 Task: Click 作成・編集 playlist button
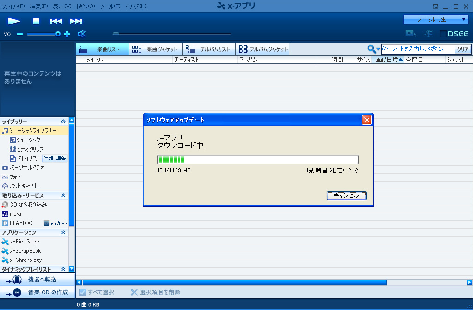click(x=55, y=158)
